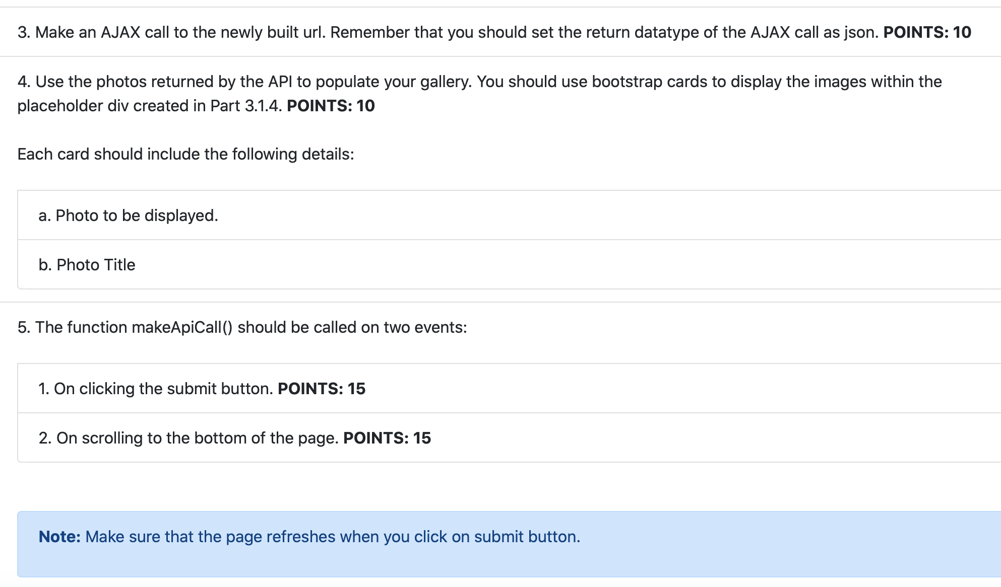Click the bold POINTS: 10 of step 3
This screenshot has height=587, width=1001.
click(x=927, y=32)
